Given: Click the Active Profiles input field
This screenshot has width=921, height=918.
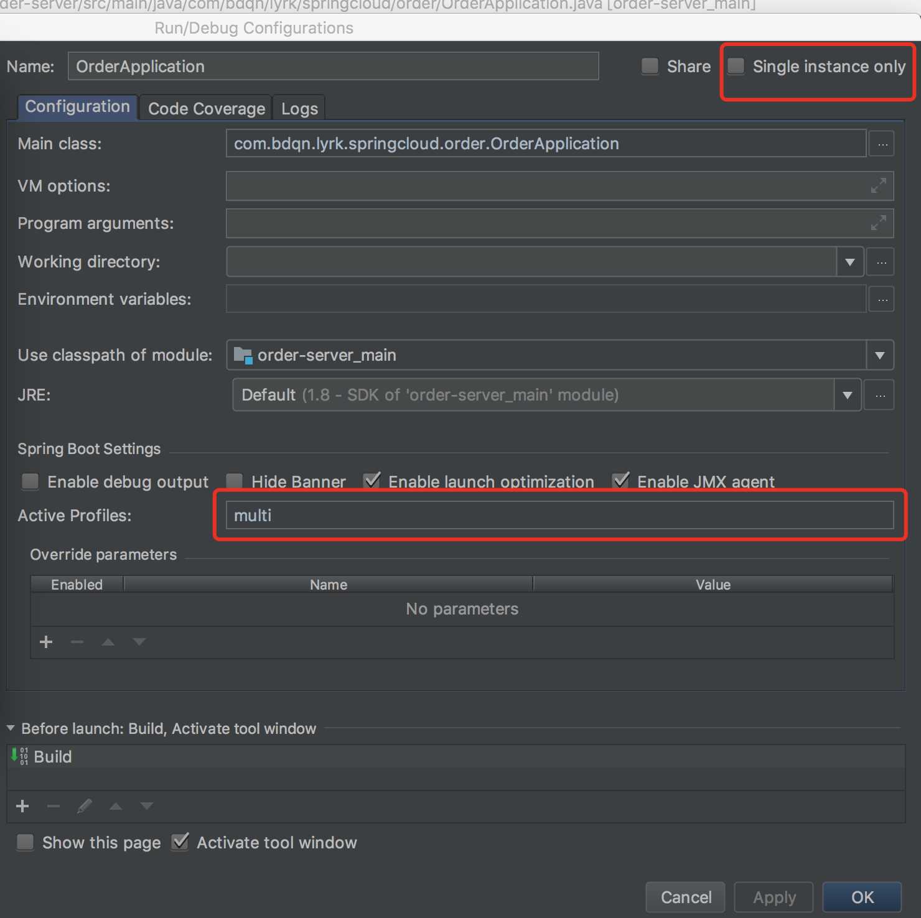Looking at the screenshot, I should coord(559,516).
